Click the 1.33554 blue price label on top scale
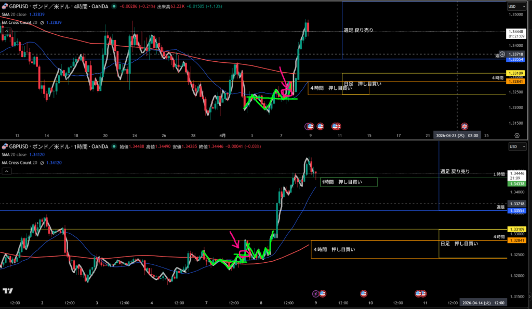Image resolution: width=532 pixels, height=309 pixels. tap(517, 59)
